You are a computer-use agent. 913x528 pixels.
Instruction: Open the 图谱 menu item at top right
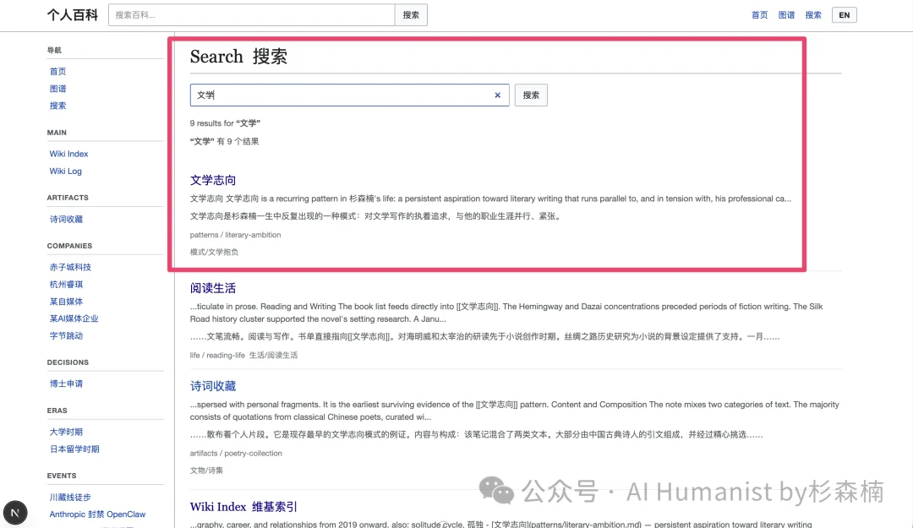pyautogui.click(x=786, y=14)
